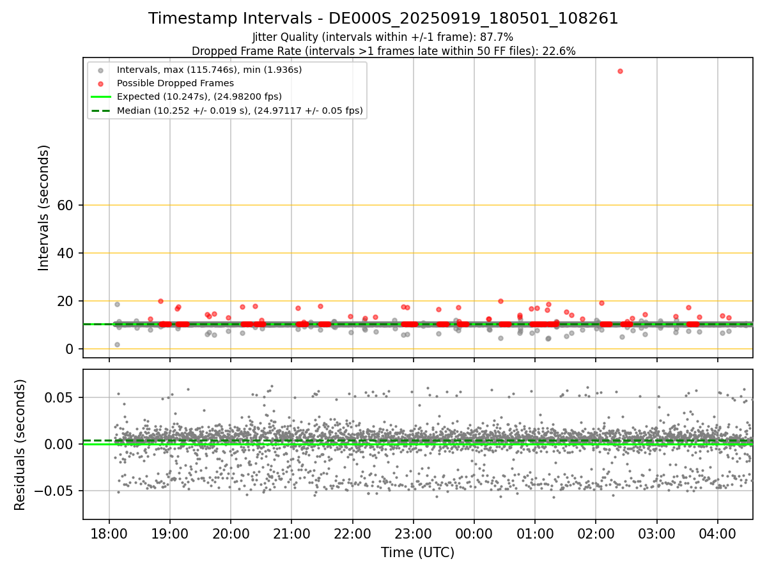
Task: Click the 22:00 time tick label
Action: [x=352, y=533]
